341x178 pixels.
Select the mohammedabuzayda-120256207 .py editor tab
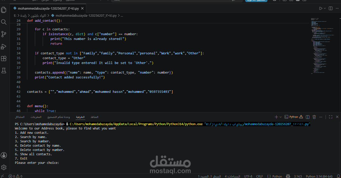coord(48,8)
